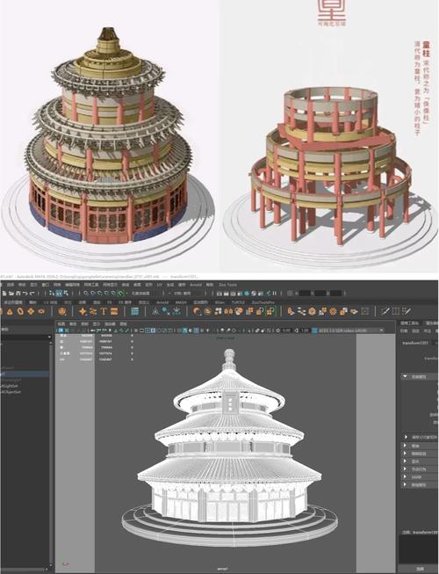Create polygon torus from the shelf
This screenshot has height=574, width=439.
coord(20,311)
